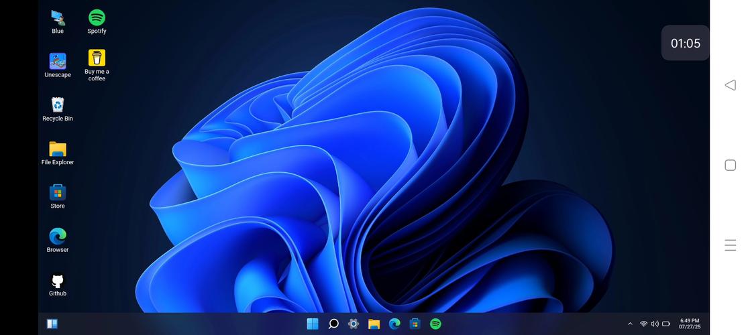Click the volume speaker tray icon
This screenshot has height=335, width=750.
pos(655,324)
